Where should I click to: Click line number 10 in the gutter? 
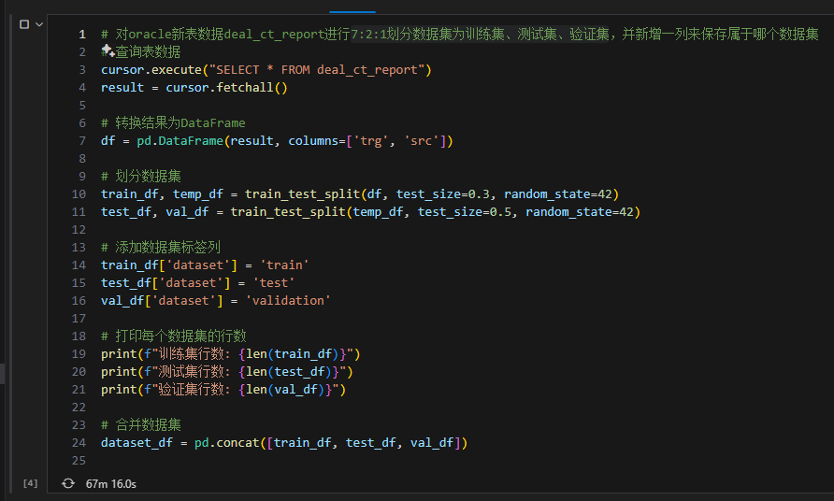tap(79, 194)
